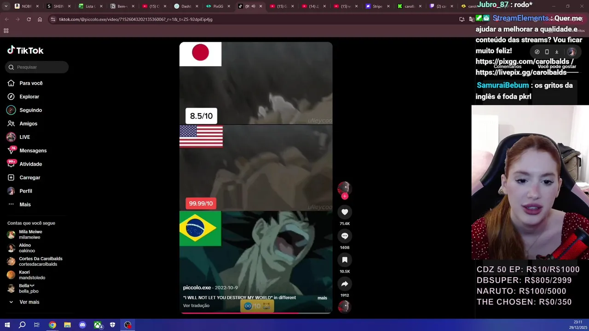Click the browser home button
This screenshot has width=589, height=331.
[40, 19]
